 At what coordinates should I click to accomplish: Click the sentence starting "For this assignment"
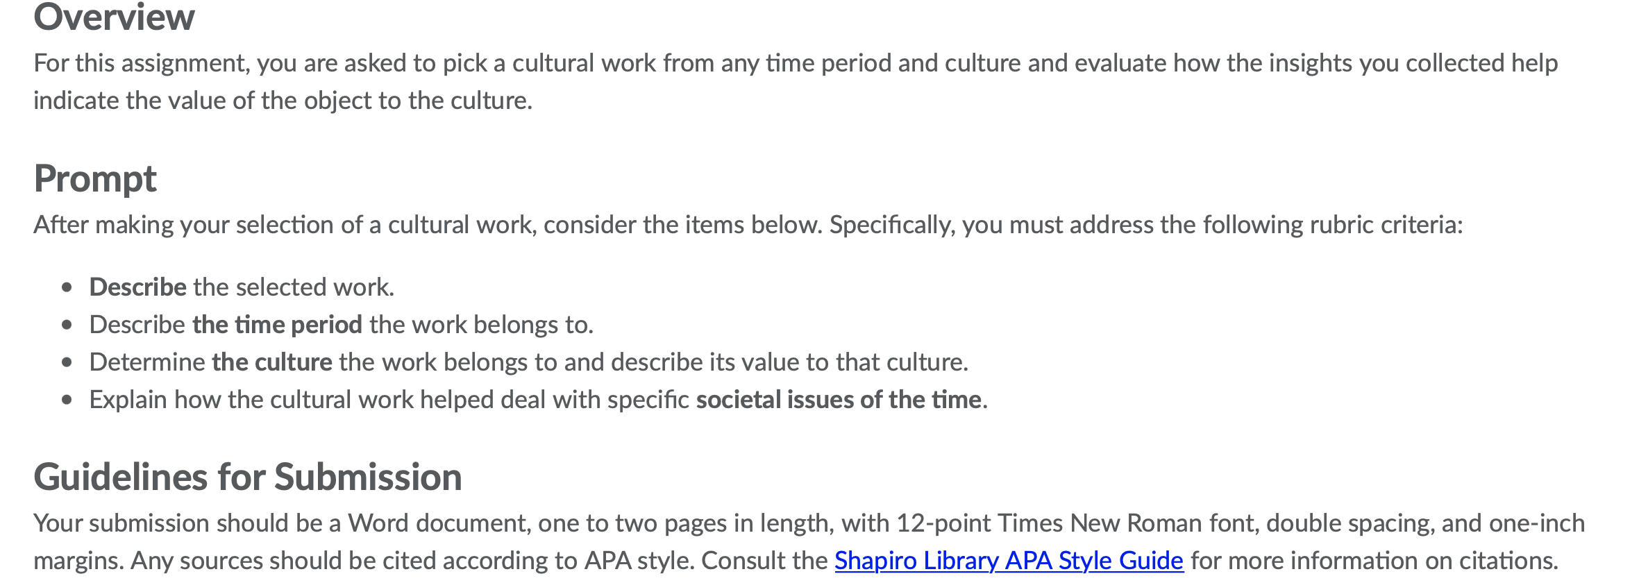click(796, 63)
